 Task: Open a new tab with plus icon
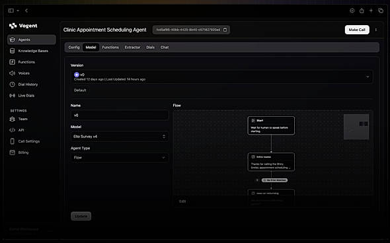pos(371,11)
